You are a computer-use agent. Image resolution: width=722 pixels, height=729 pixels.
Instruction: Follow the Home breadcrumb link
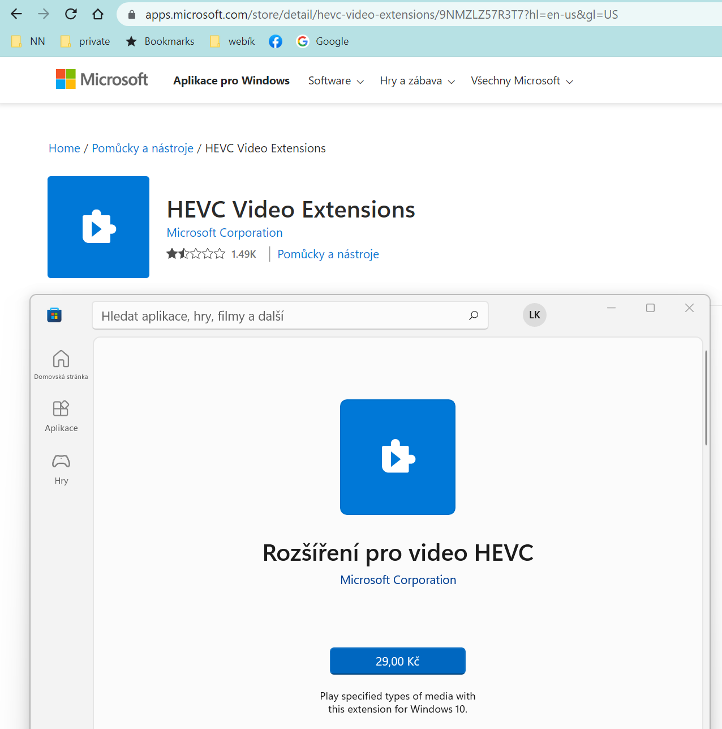click(x=65, y=148)
